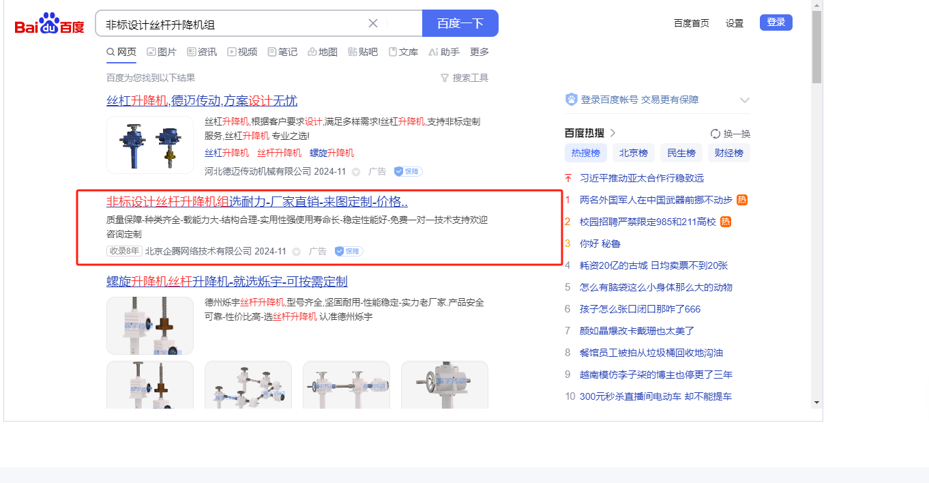Open hot item 越南模仿李子柒的博主
Viewport: 929px width, 483px height.
(x=656, y=375)
